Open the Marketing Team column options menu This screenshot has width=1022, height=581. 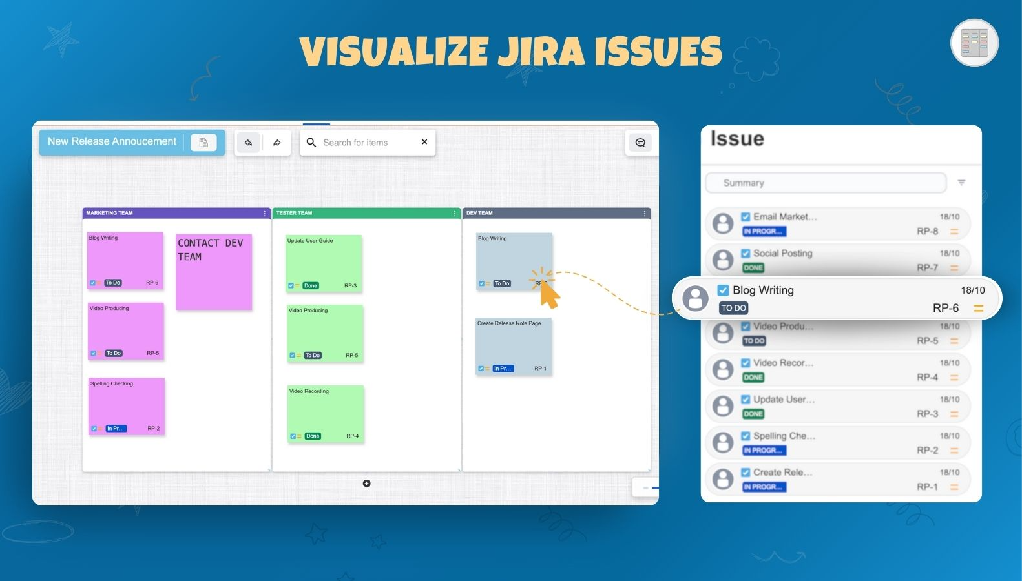pyautogui.click(x=264, y=213)
